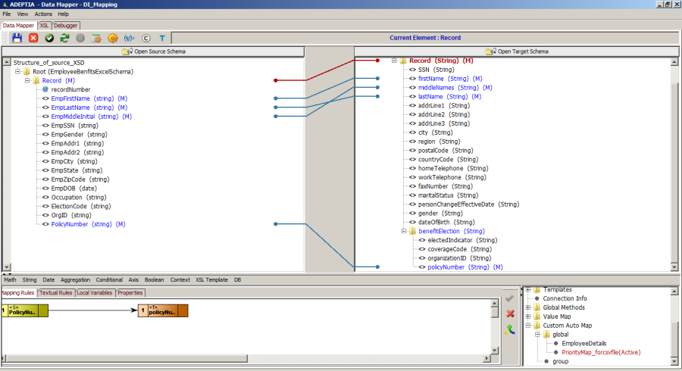Screen dimensions: 682x371
Task: Click the Value Map folder icon
Action: [x=537, y=316]
